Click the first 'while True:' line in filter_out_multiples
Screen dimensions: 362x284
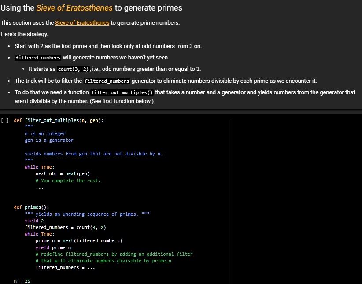[x=40, y=167]
